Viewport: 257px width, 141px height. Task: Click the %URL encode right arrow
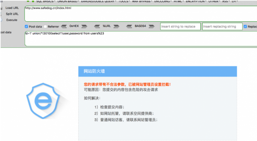click(x=117, y=26)
